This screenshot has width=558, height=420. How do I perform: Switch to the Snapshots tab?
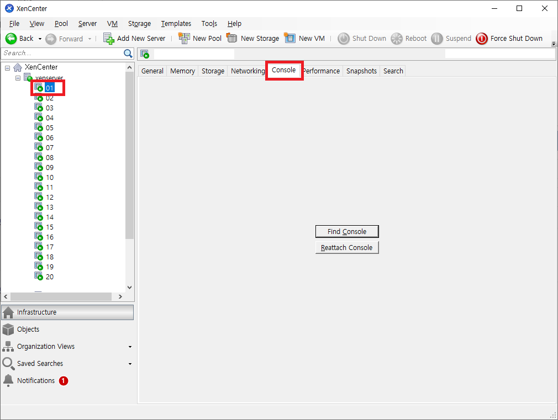(x=361, y=71)
